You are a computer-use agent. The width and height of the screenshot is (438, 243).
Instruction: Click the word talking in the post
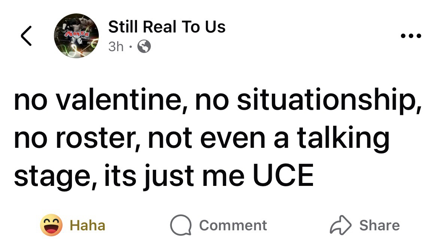(x=343, y=139)
